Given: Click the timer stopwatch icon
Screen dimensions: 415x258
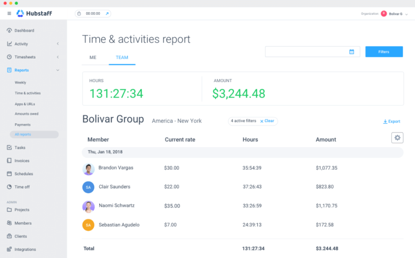Looking at the screenshot, I should tap(79, 13).
